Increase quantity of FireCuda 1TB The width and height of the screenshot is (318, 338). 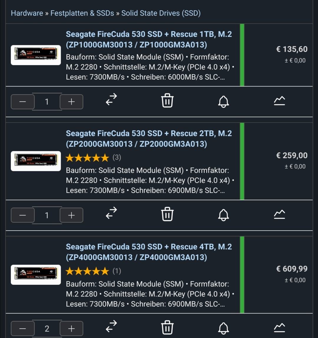[x=71, y=102]
